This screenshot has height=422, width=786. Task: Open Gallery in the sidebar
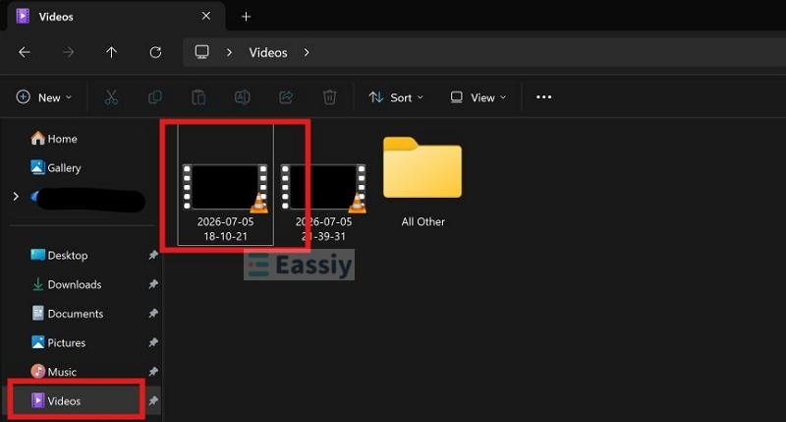56,167
